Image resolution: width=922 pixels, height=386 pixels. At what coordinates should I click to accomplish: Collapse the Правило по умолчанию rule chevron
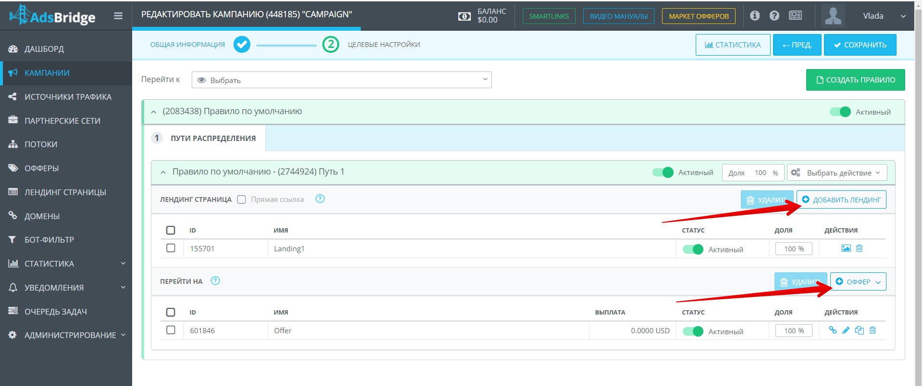(x=154, y=112)
